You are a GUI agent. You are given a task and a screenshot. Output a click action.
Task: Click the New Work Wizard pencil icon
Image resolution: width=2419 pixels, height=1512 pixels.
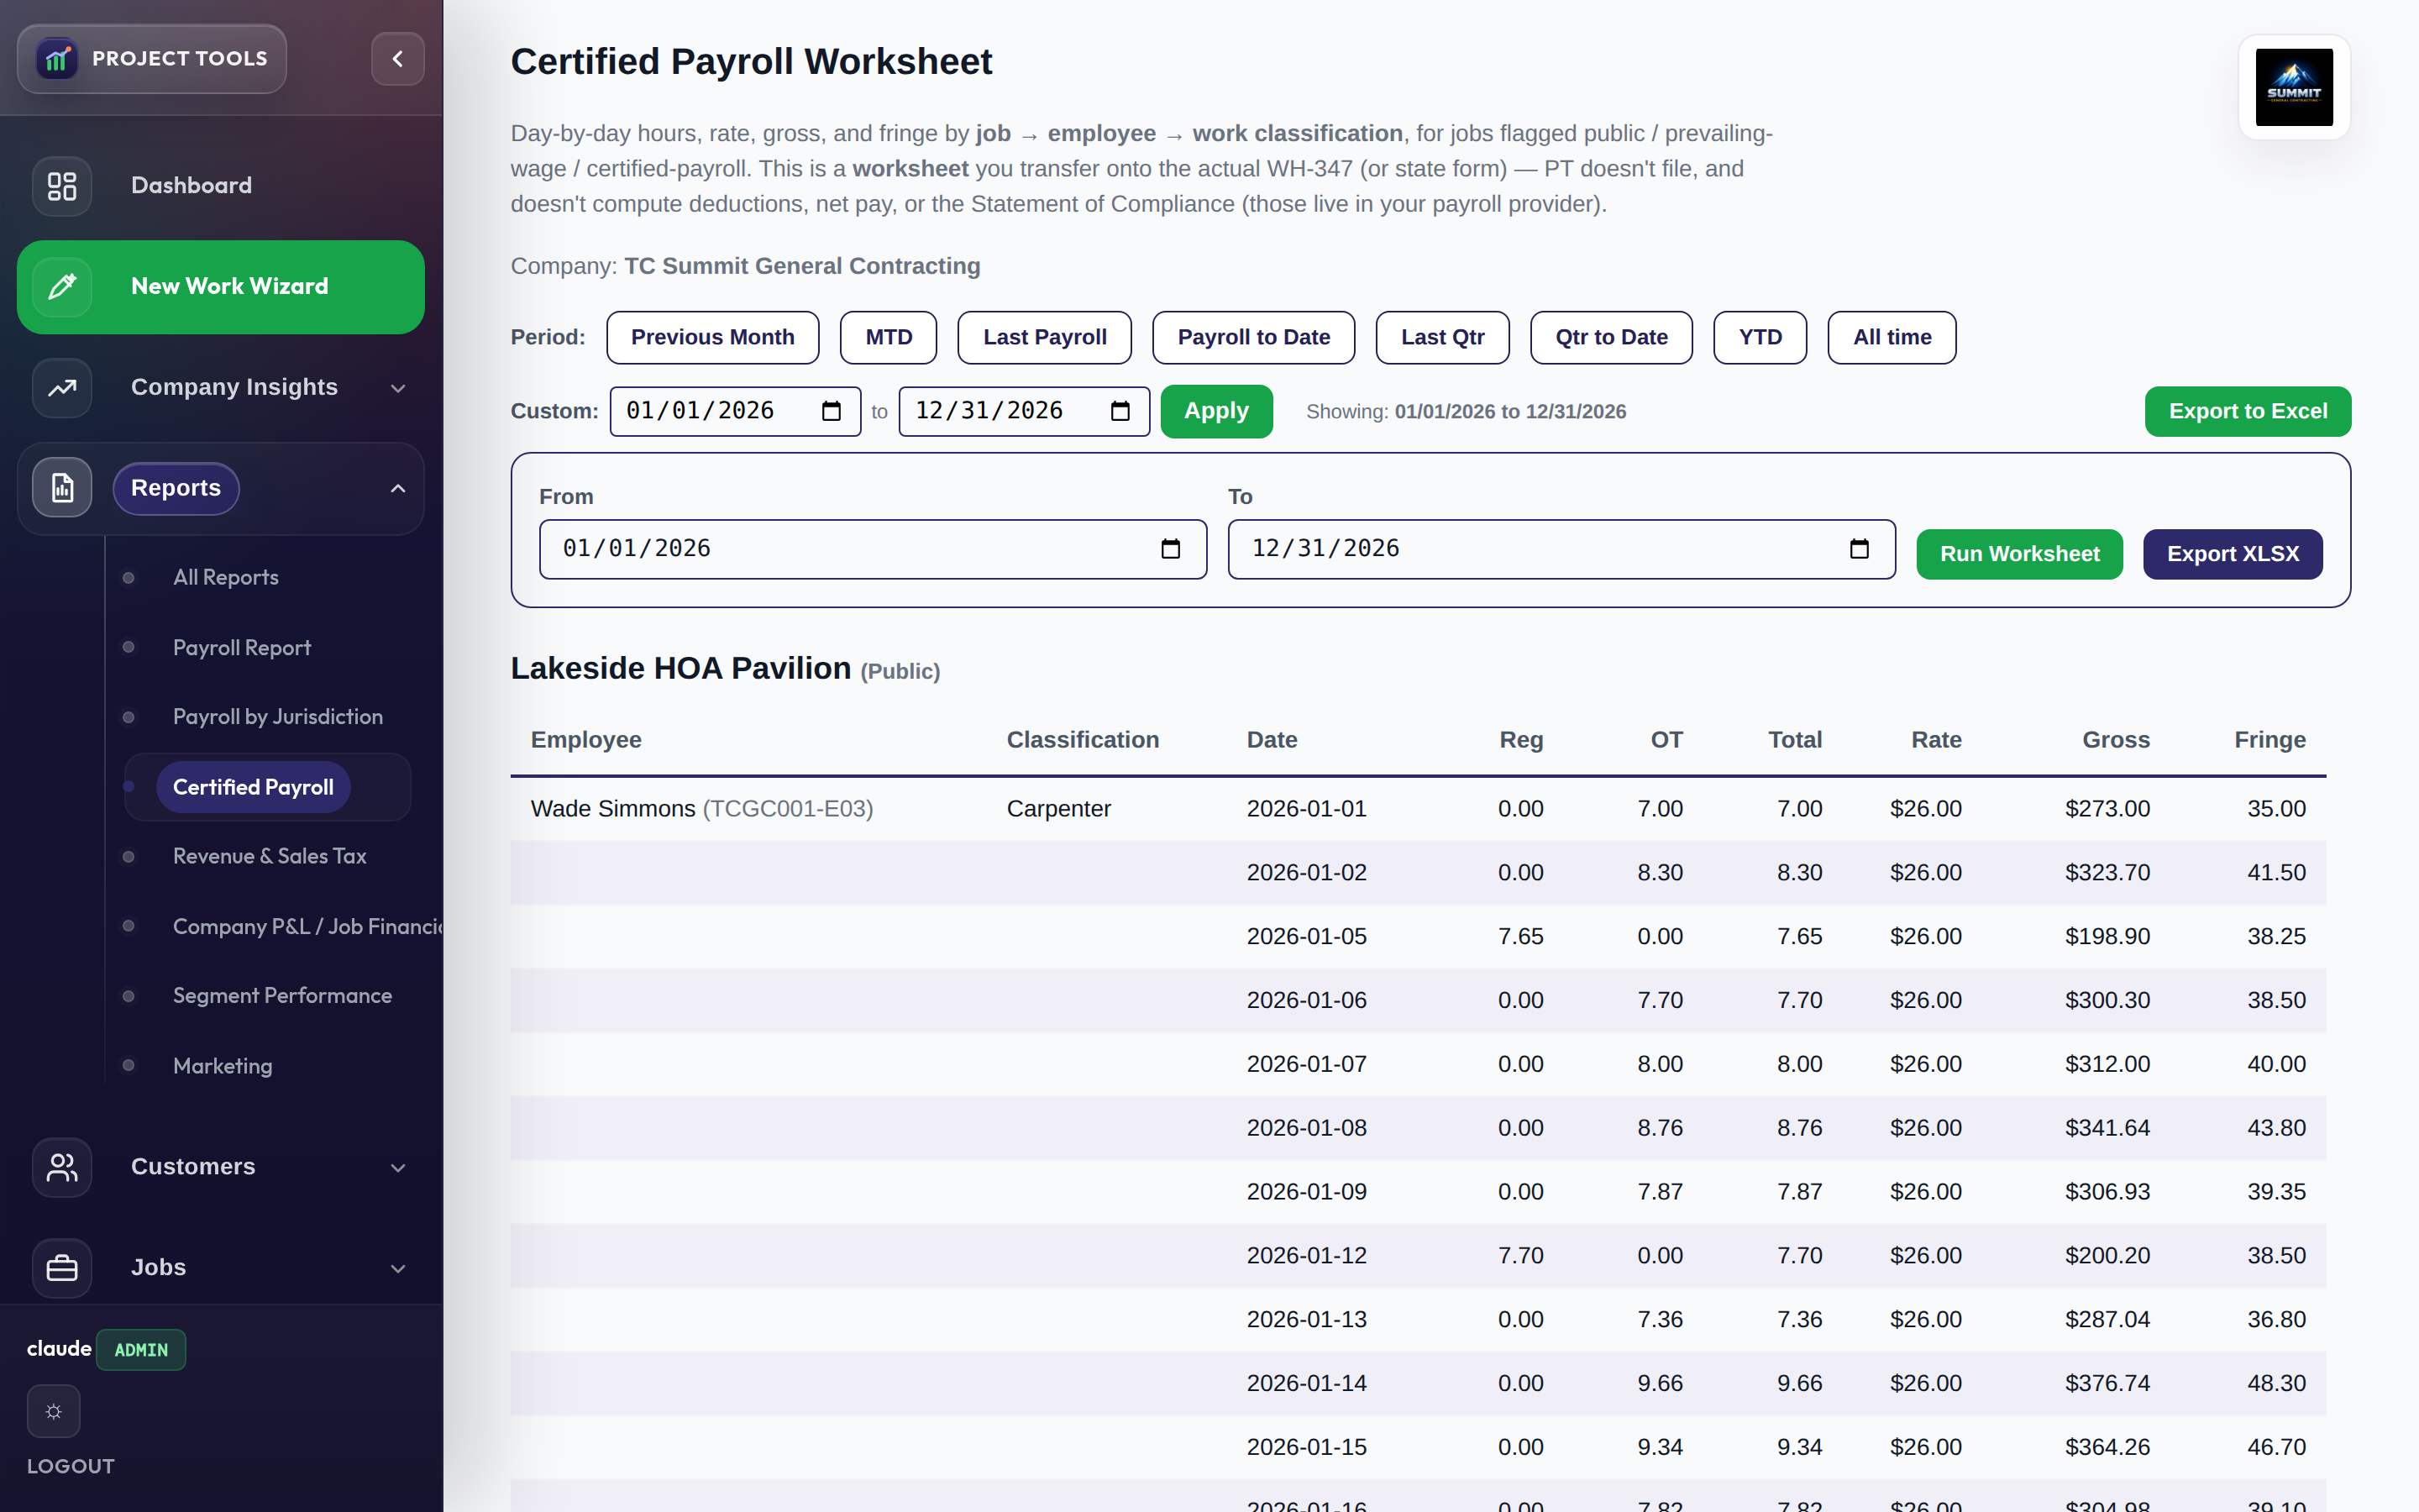62,287
